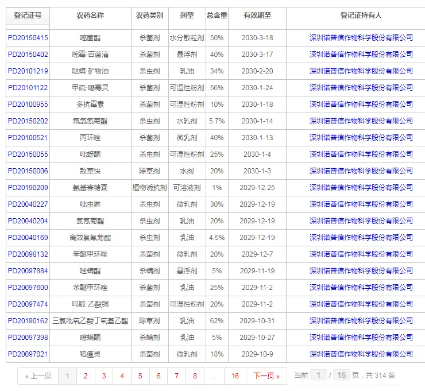Open registration link PD20097884

[x=28, y=270]
